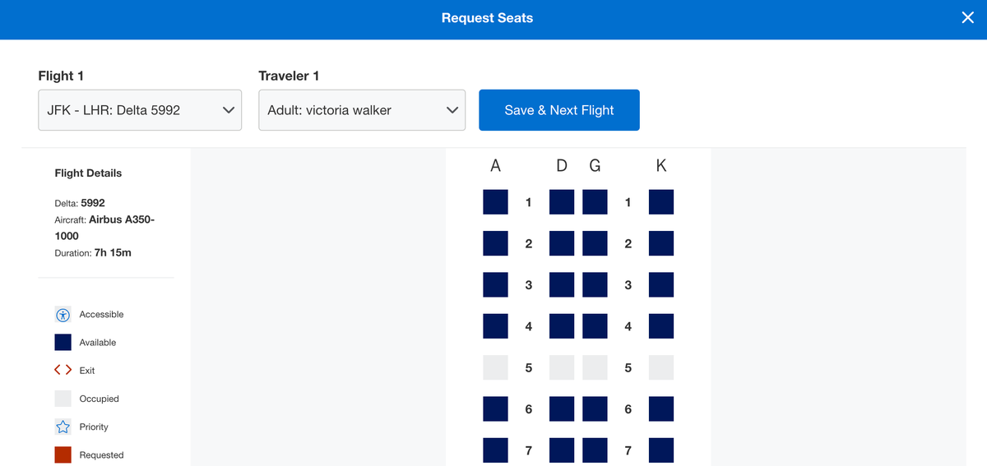This screenshot has height=466, width=987.
Task: Pick seat 4D in the middle section
Action: click(562, 326)
